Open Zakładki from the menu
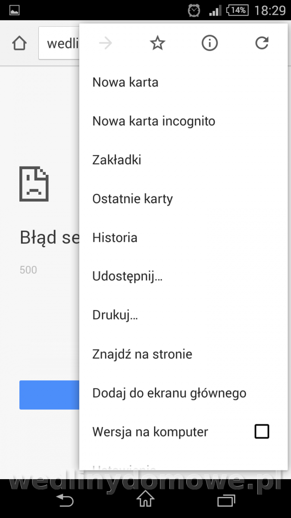 click(117, 160)
